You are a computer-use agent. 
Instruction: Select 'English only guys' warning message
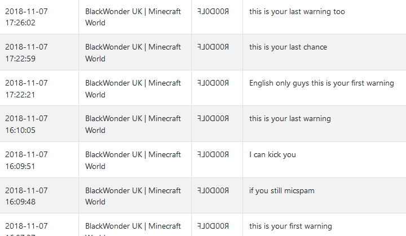pyautogui.click(x=321, y=83)
